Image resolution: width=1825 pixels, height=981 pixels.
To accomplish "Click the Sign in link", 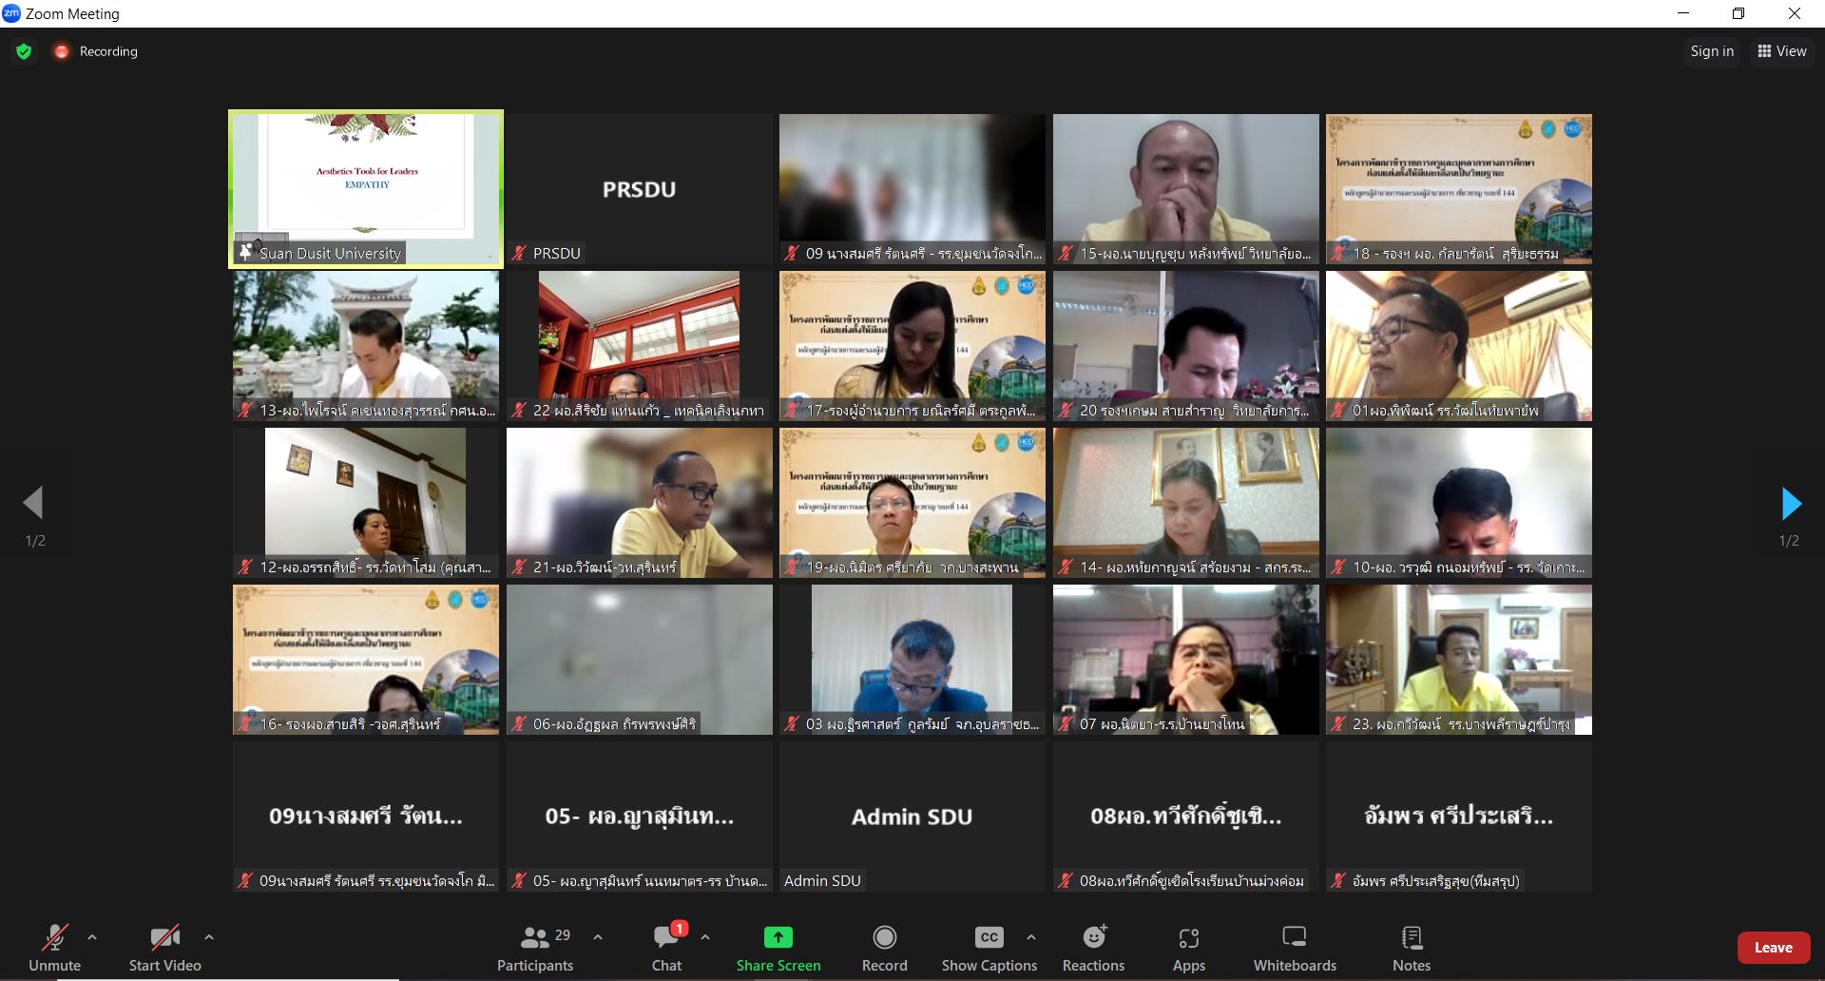I will [x=1712, y=51].
